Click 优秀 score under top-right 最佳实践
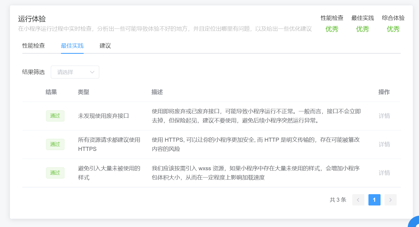This screenshot has width=419, height=227. coord(363,29)
